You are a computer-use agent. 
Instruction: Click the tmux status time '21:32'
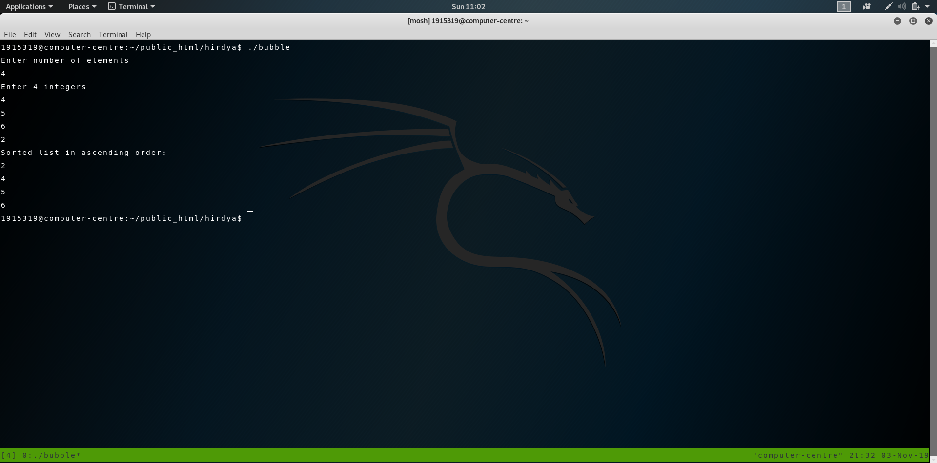[862, 455]
